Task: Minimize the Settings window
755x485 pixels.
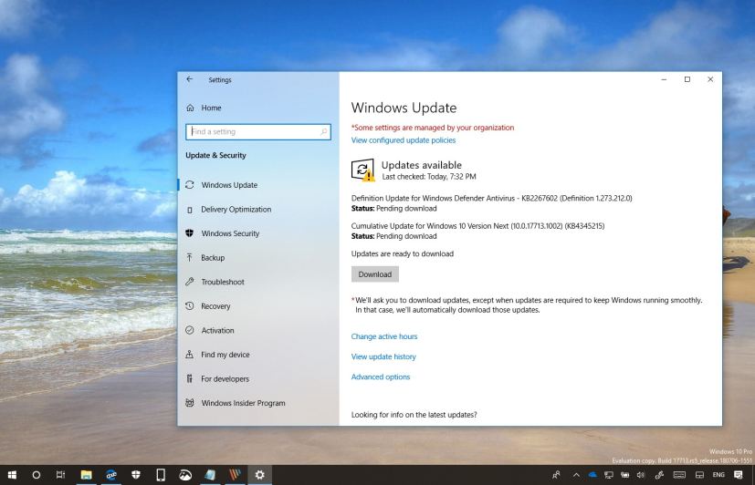Action: click(664, 79)
